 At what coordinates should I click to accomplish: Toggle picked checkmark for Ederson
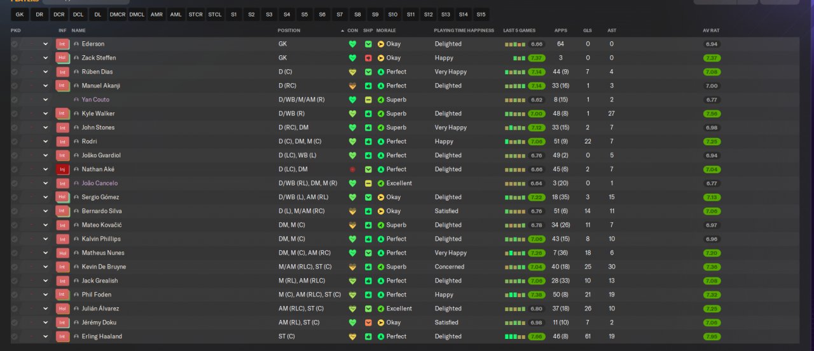pos(15,44)
